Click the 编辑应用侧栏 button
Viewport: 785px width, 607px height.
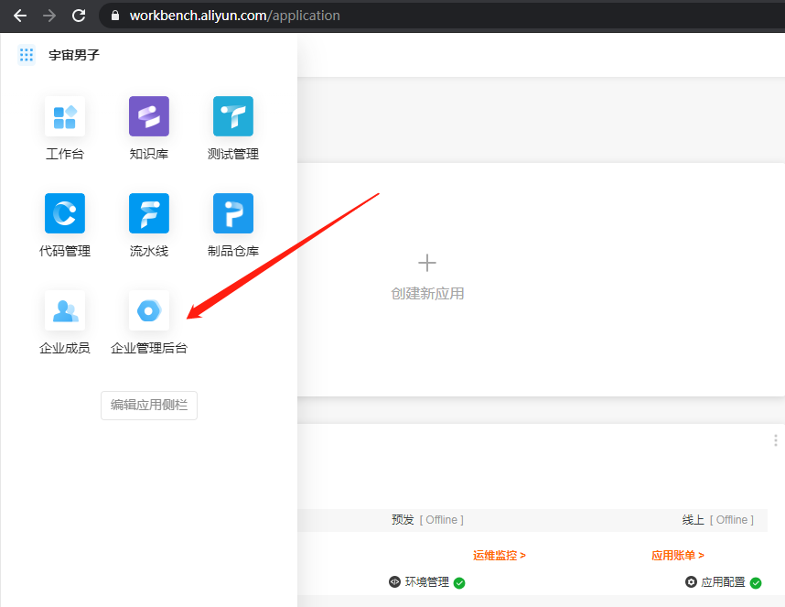tap(149, 406)
